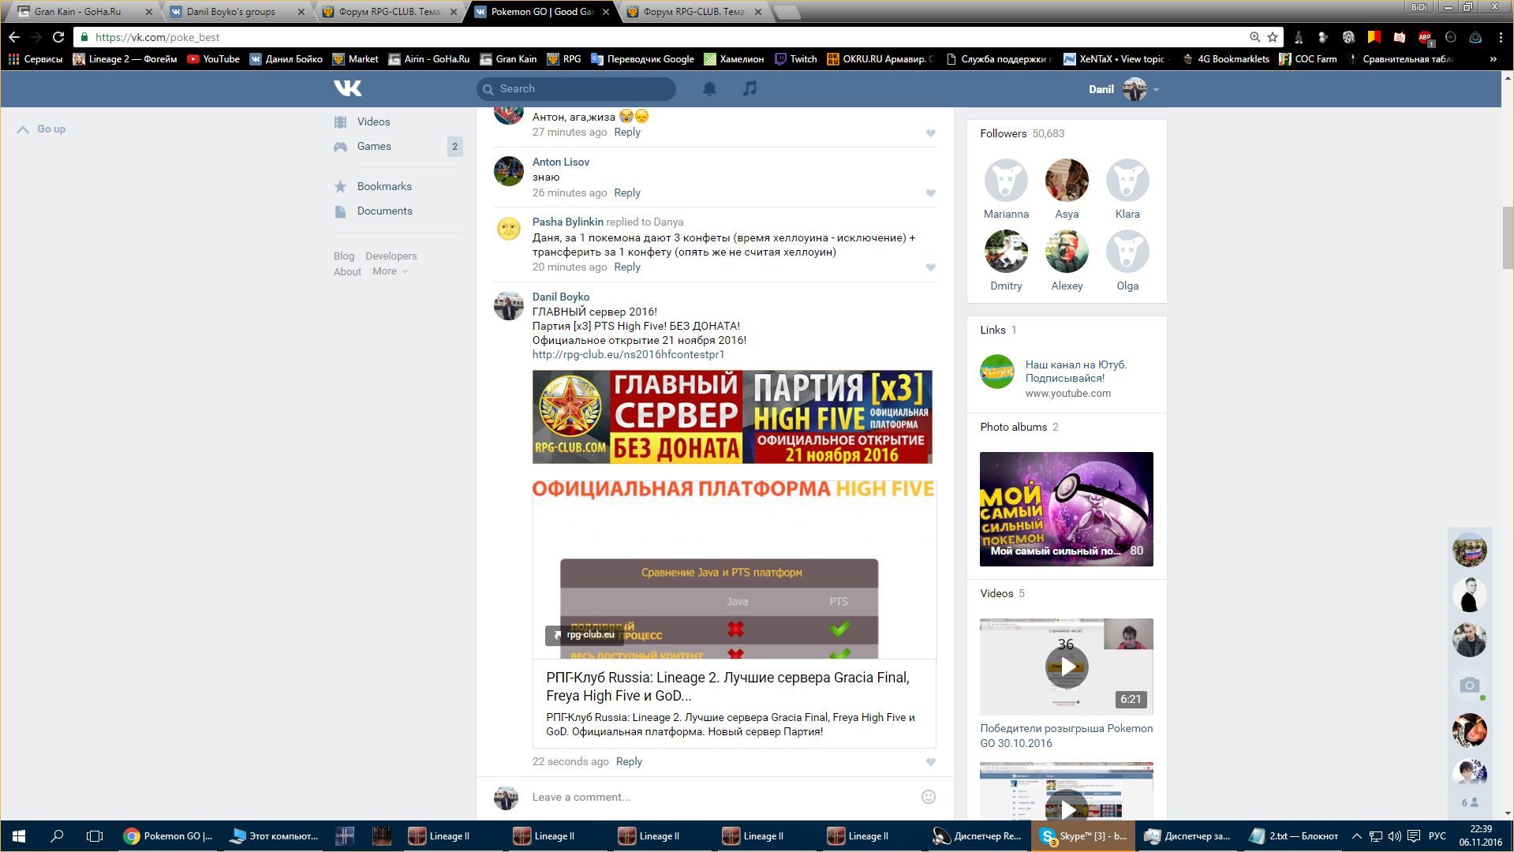The image size is (1514, 852).
Task: Reload the page in Chrome
Action: [58, 37]
